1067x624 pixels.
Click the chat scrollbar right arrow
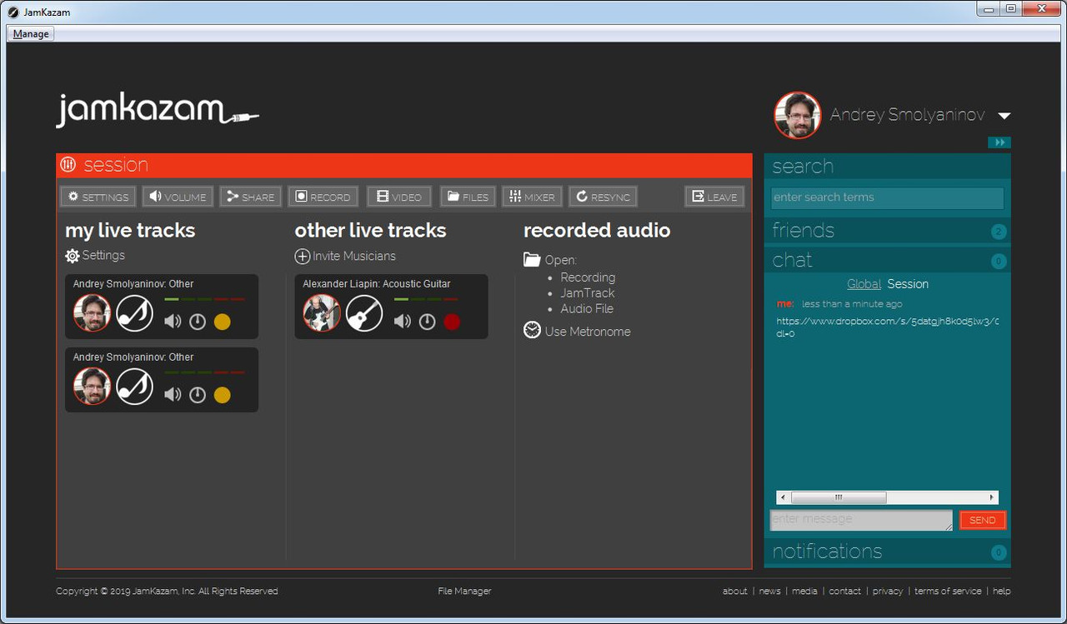point(992,497)
